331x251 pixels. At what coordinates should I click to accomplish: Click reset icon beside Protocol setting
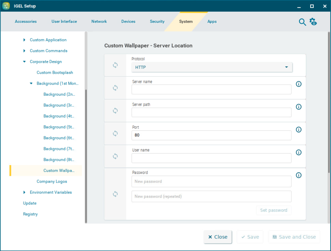coord(115,65)
